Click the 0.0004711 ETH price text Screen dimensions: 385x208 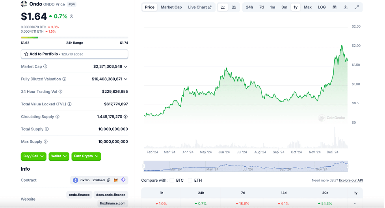[32, 31]
